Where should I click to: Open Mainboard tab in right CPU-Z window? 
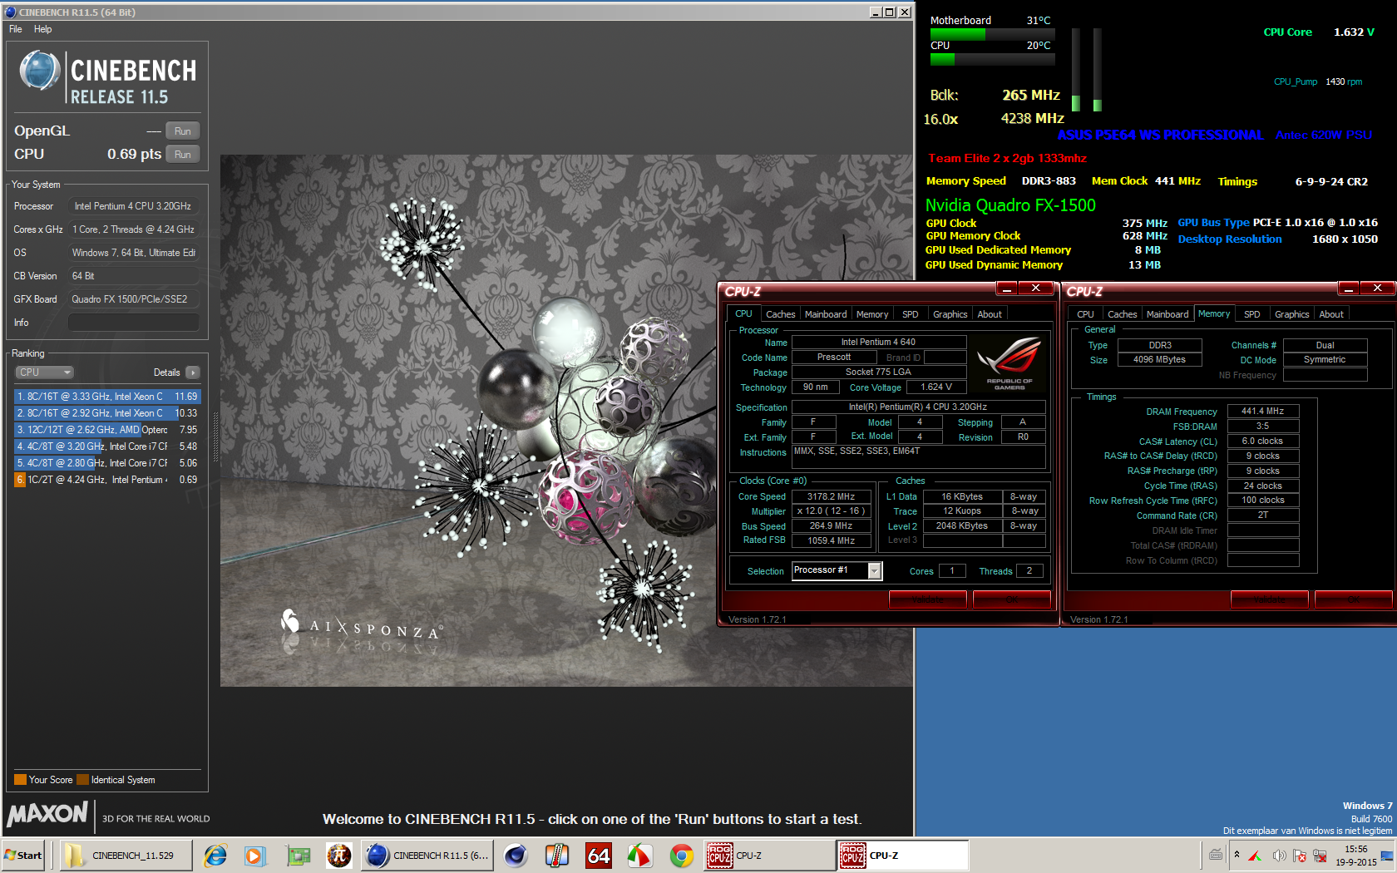[1167, 314]
